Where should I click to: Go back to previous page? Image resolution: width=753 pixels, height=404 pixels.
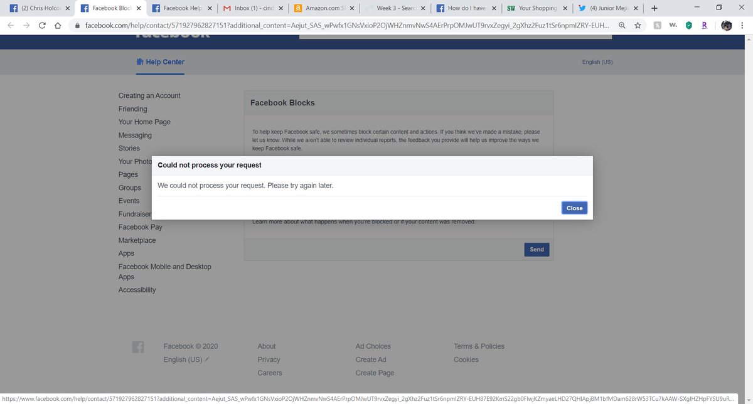(11, 26)
